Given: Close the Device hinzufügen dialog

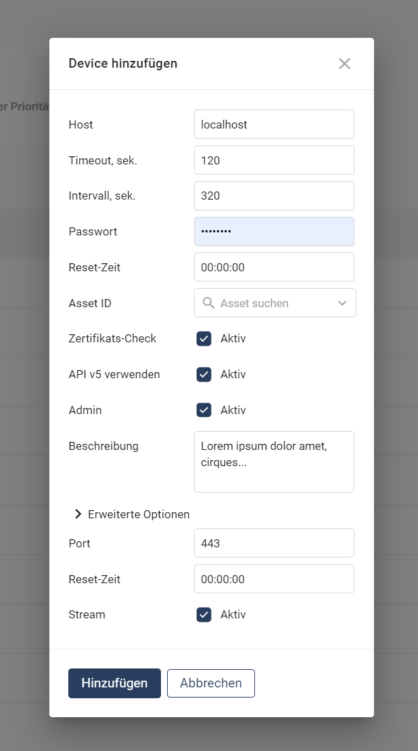Looking at the screenshot, I should point(344,64).
